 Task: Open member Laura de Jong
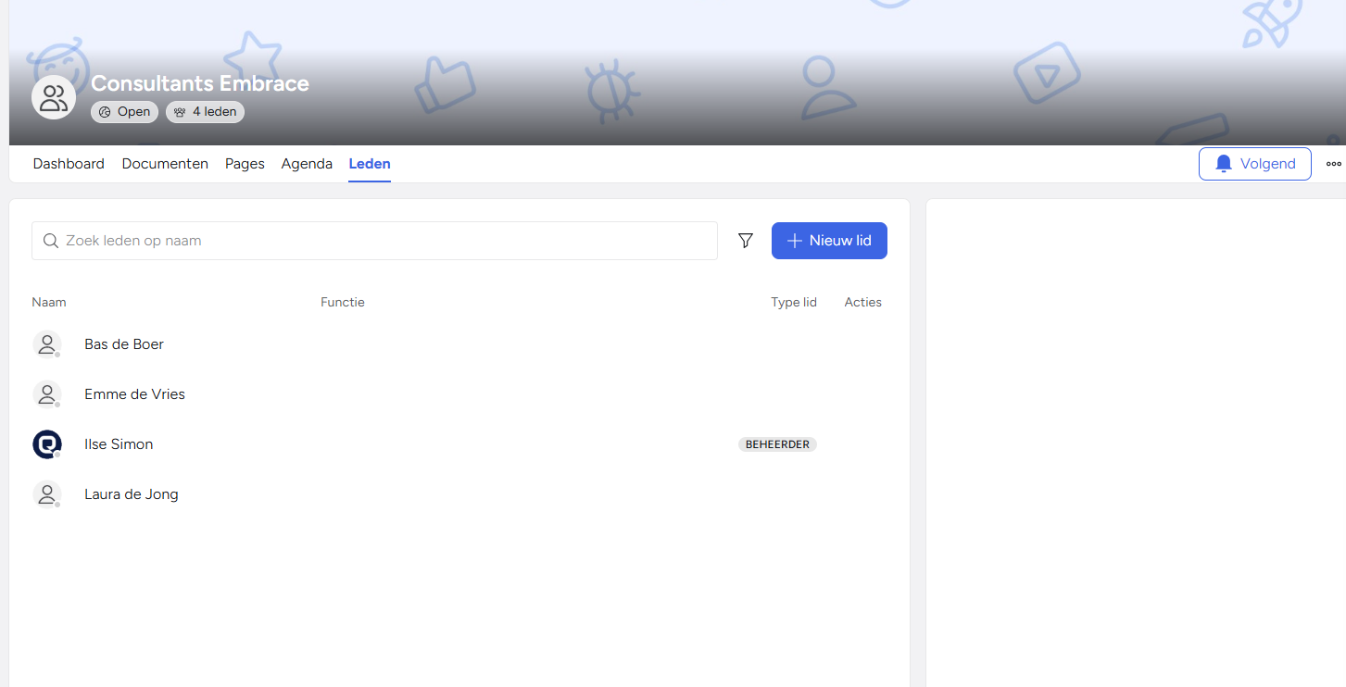(x=131, y=494)
